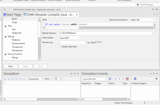Select Clean in the options tree
This screenshot has height=105, width=160.
[14, 22]
